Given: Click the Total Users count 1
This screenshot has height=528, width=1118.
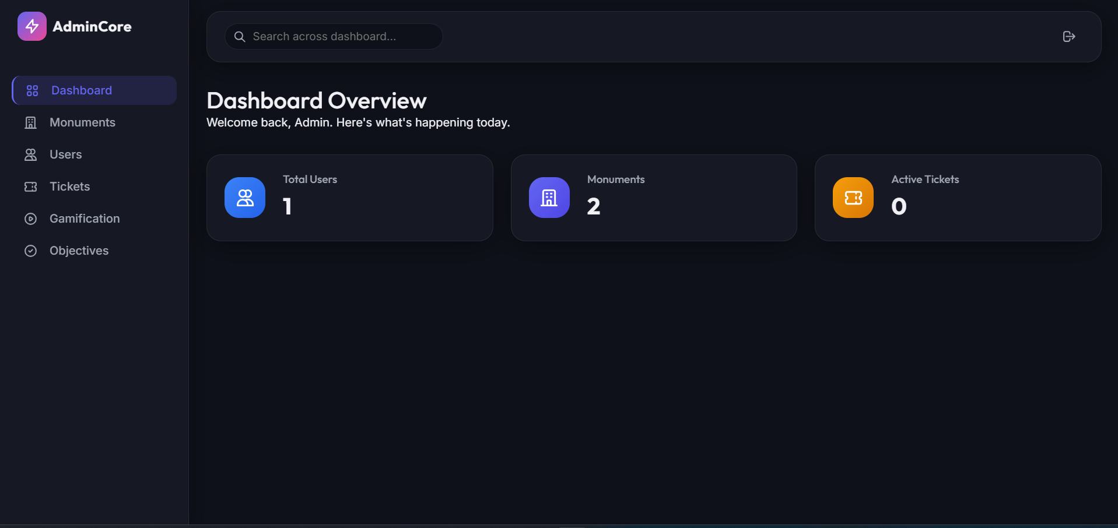Looking at the screenshot, I should (288, 206).
